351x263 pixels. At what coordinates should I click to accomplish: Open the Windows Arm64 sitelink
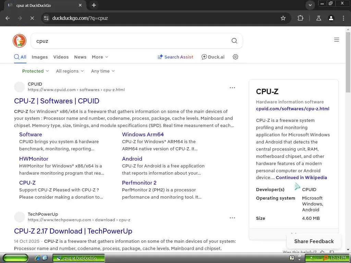(143, 134)
